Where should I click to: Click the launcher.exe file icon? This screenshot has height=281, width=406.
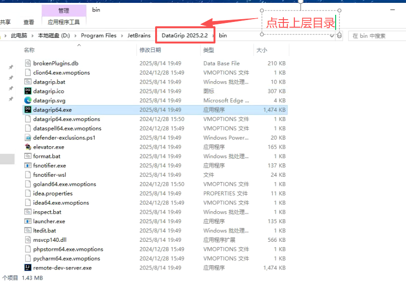coord(28,221)
